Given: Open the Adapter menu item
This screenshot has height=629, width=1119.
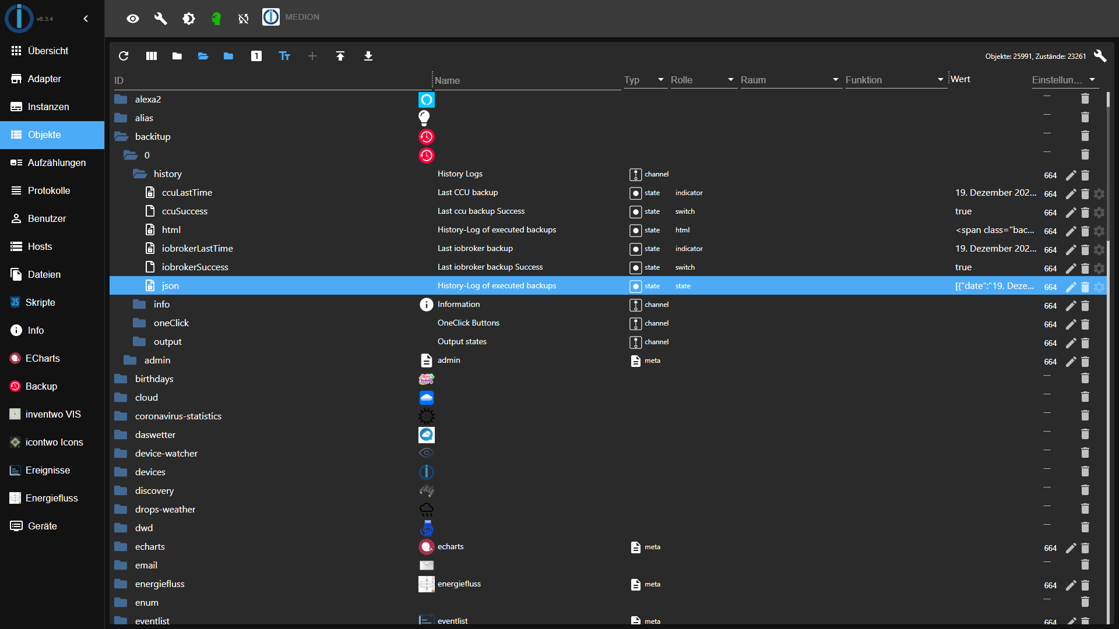Looking at the screenshot, I should coord(52,79).
